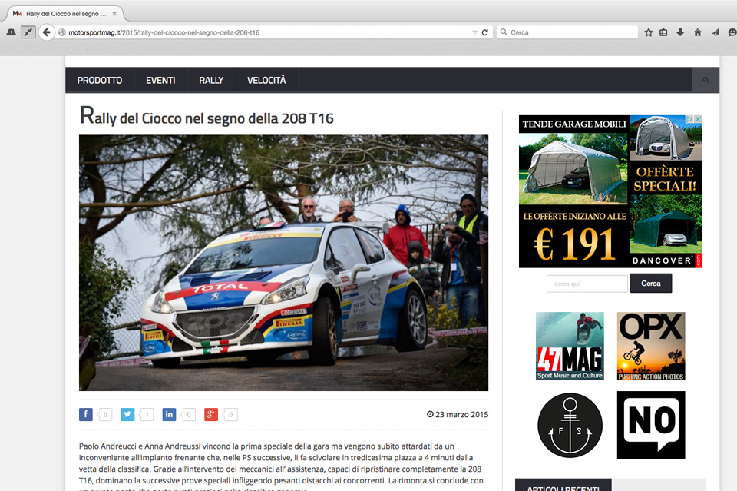Open the bookmarks list icon
Screen dimensions: 737x491
coord(663,32)
